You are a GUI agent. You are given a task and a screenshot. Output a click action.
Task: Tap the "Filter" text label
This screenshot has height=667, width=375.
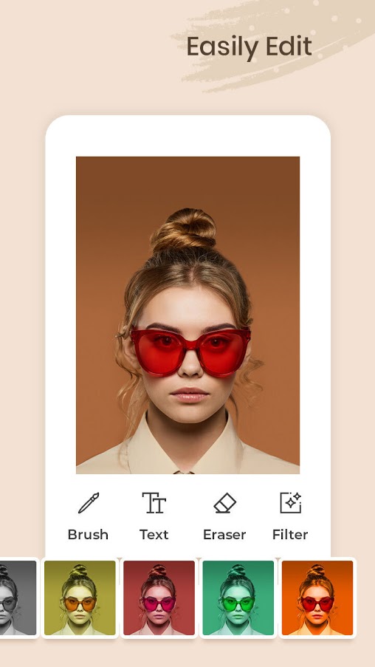pyautogui.click(x=290, y=534)
